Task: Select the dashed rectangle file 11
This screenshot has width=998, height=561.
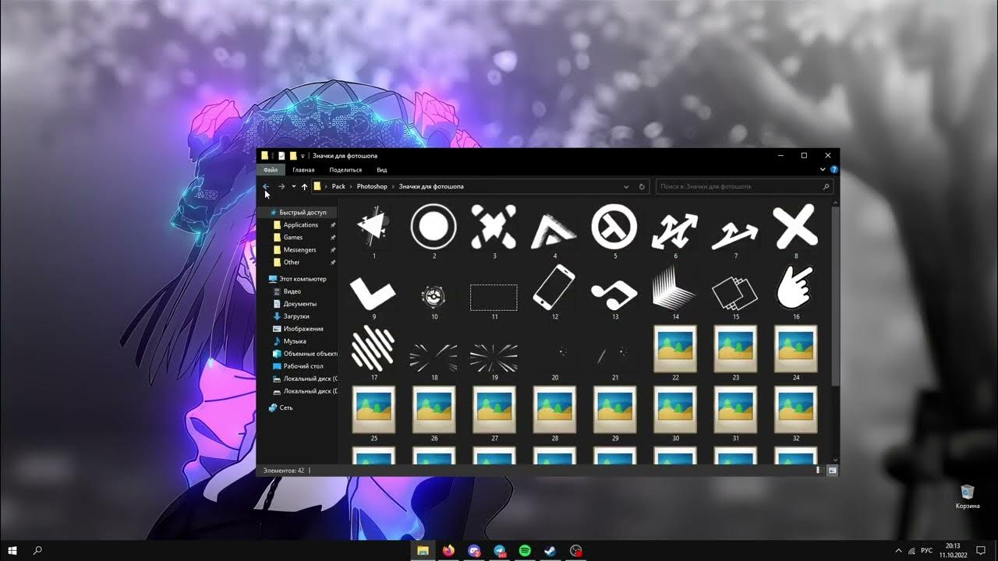Action: tap(494, 297)
